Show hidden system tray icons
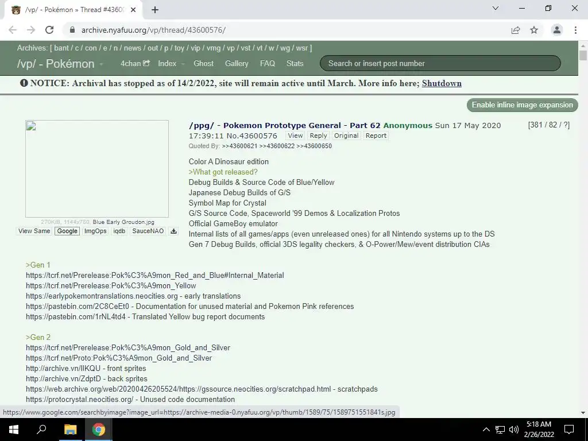588x441 pixels. pyautogui.click(x=486, y=430)
